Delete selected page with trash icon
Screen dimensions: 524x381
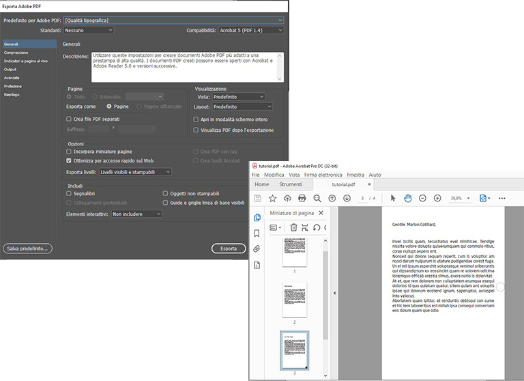(293, 227)
